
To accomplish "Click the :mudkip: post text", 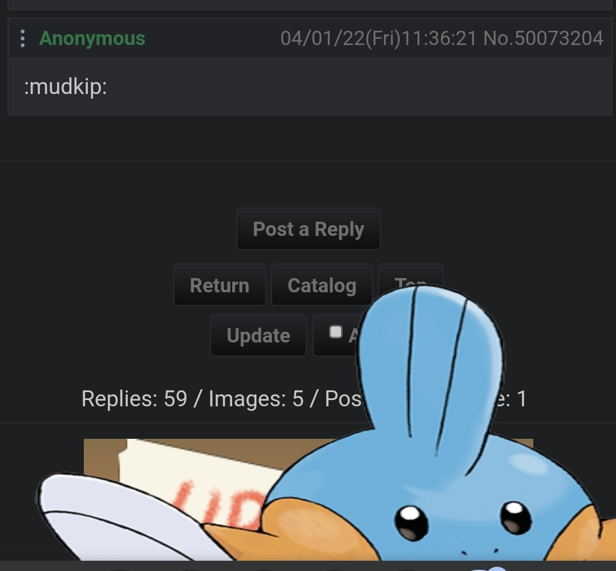I will 66,87.
